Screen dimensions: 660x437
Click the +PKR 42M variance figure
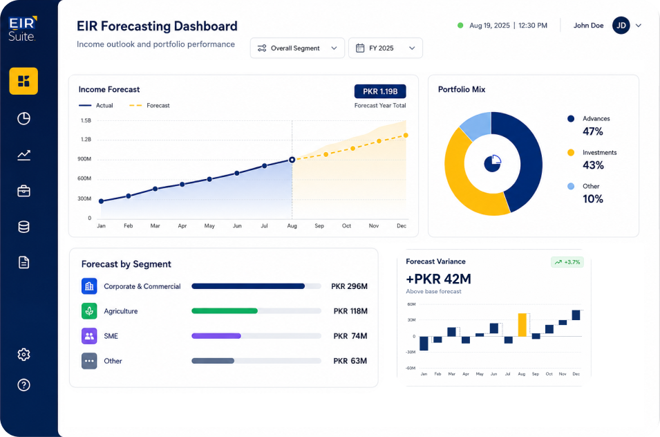click(438, 279)
